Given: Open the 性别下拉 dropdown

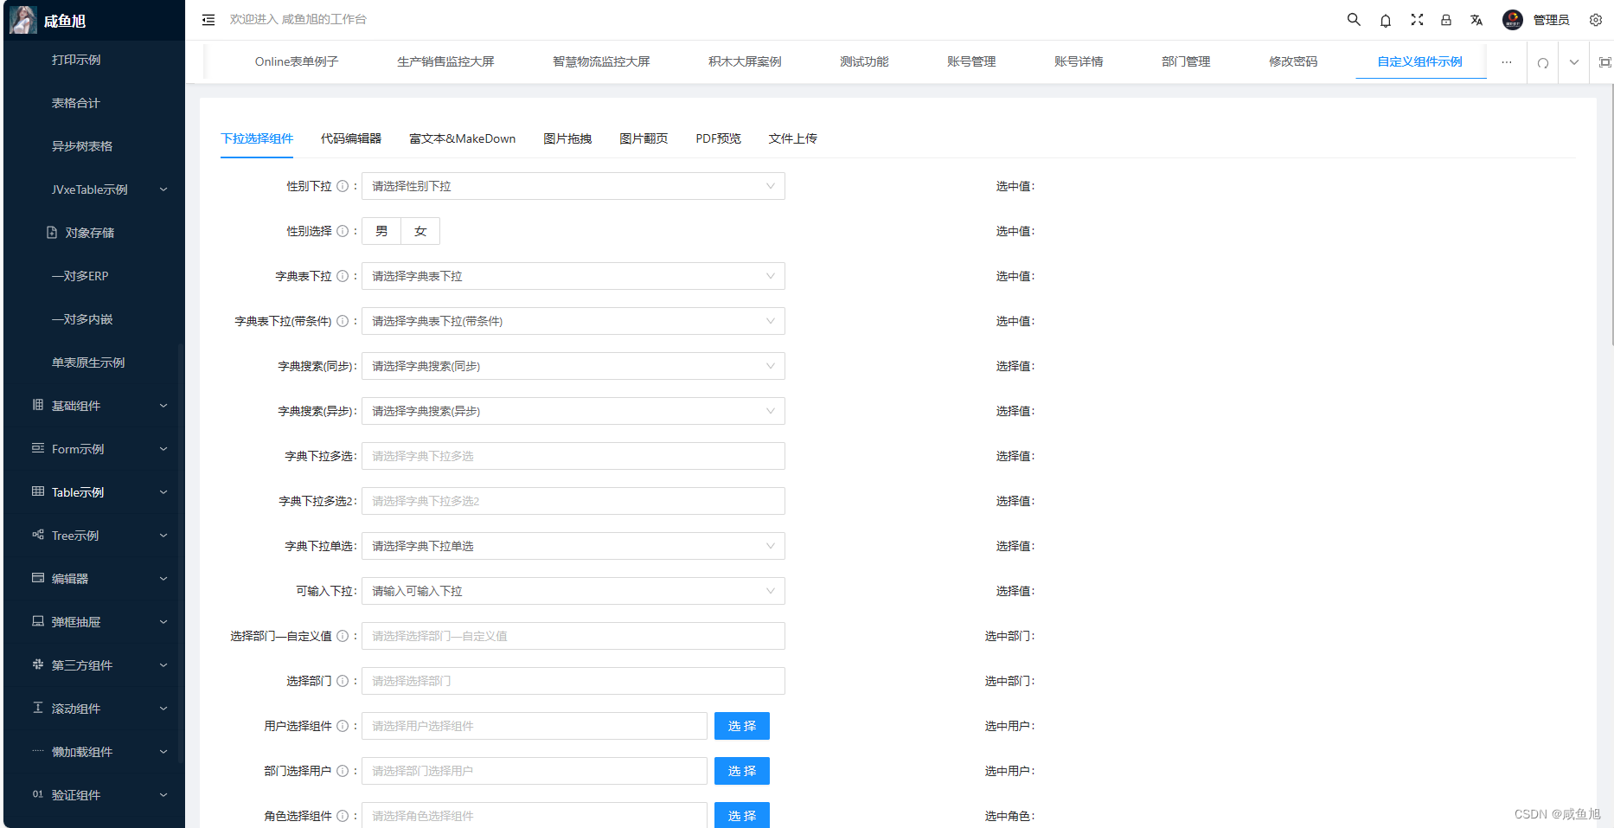Looking at the screenshot, I should (x=573, y=186).
